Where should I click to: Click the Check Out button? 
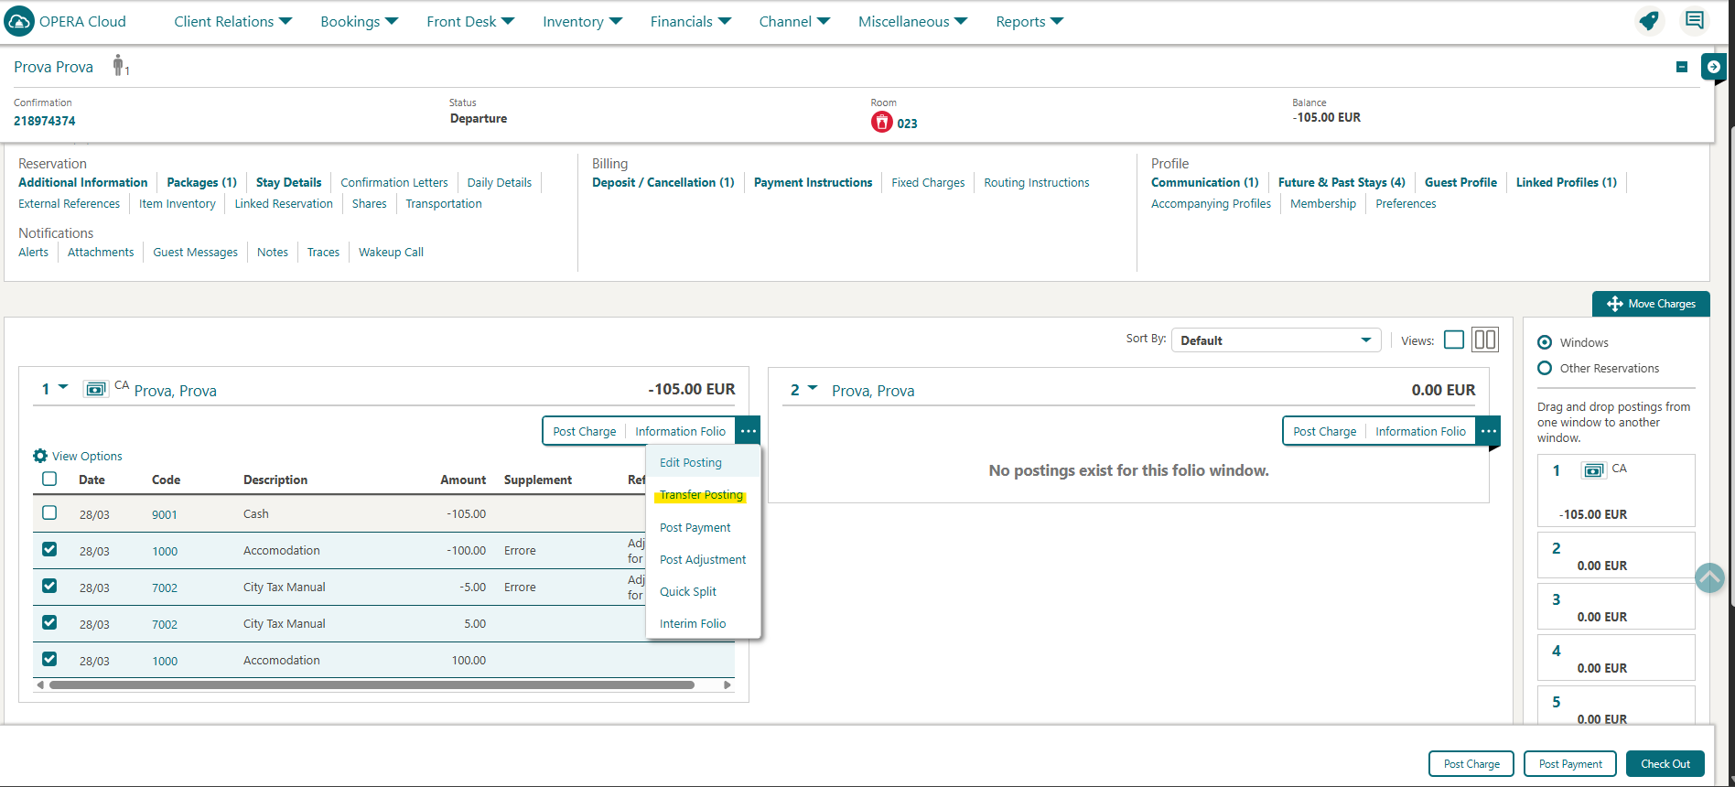coord(1665,764)
